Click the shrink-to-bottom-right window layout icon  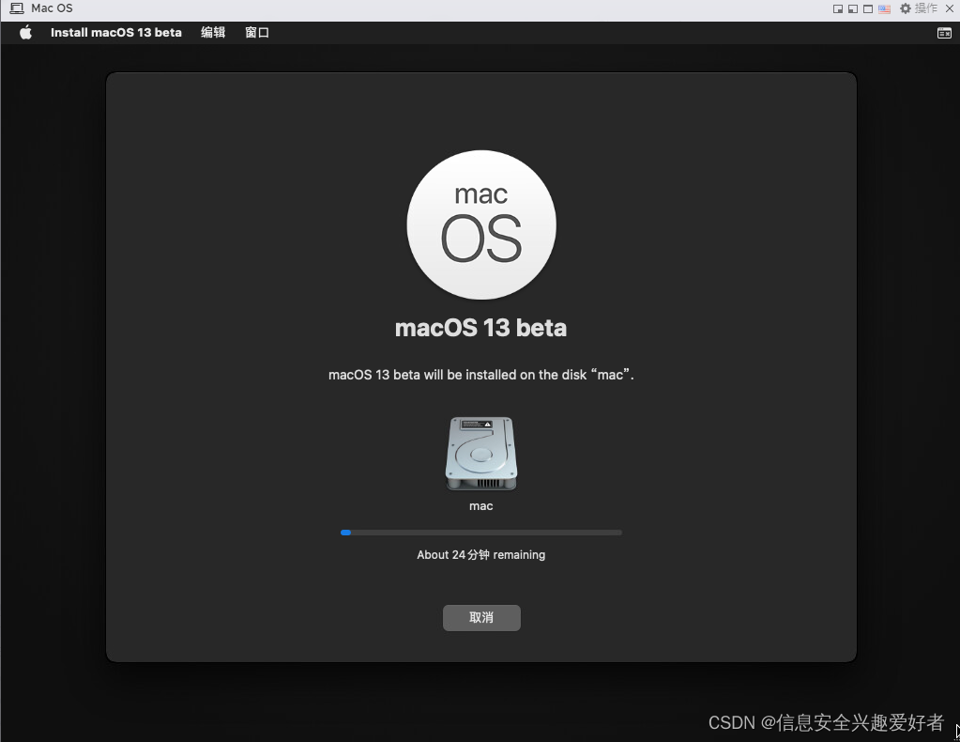point(838,8)
